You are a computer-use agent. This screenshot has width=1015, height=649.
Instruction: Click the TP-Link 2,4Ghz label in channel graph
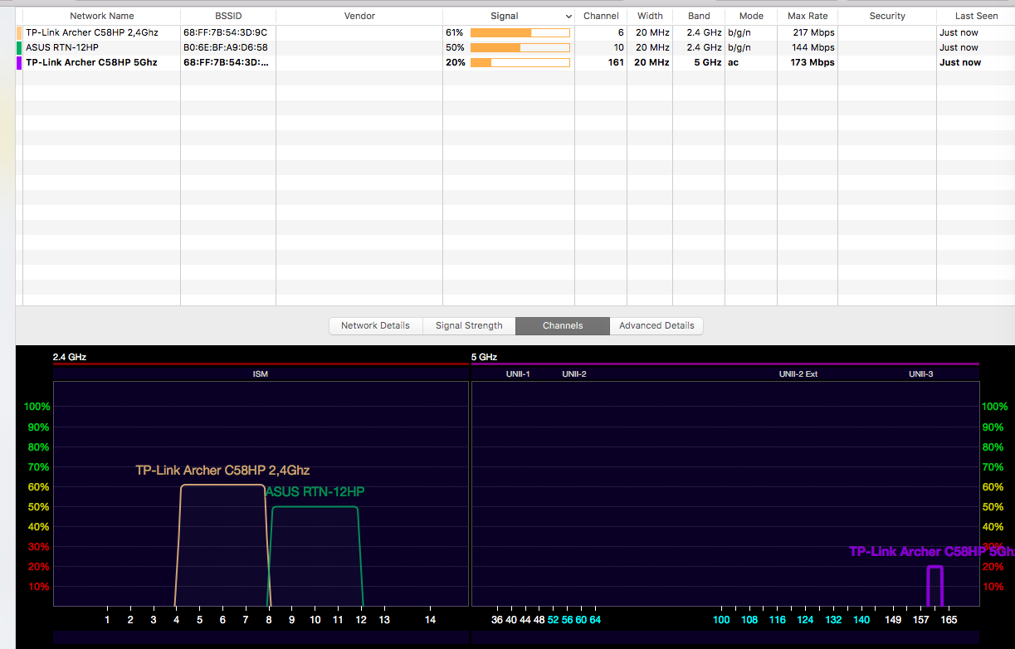pyautogui.click(x=222, y=471)
